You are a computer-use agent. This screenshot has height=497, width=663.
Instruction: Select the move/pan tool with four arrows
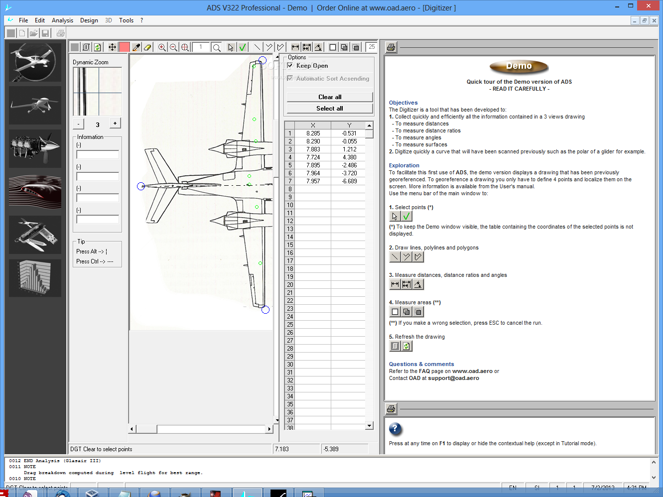(x=112, y=47)
